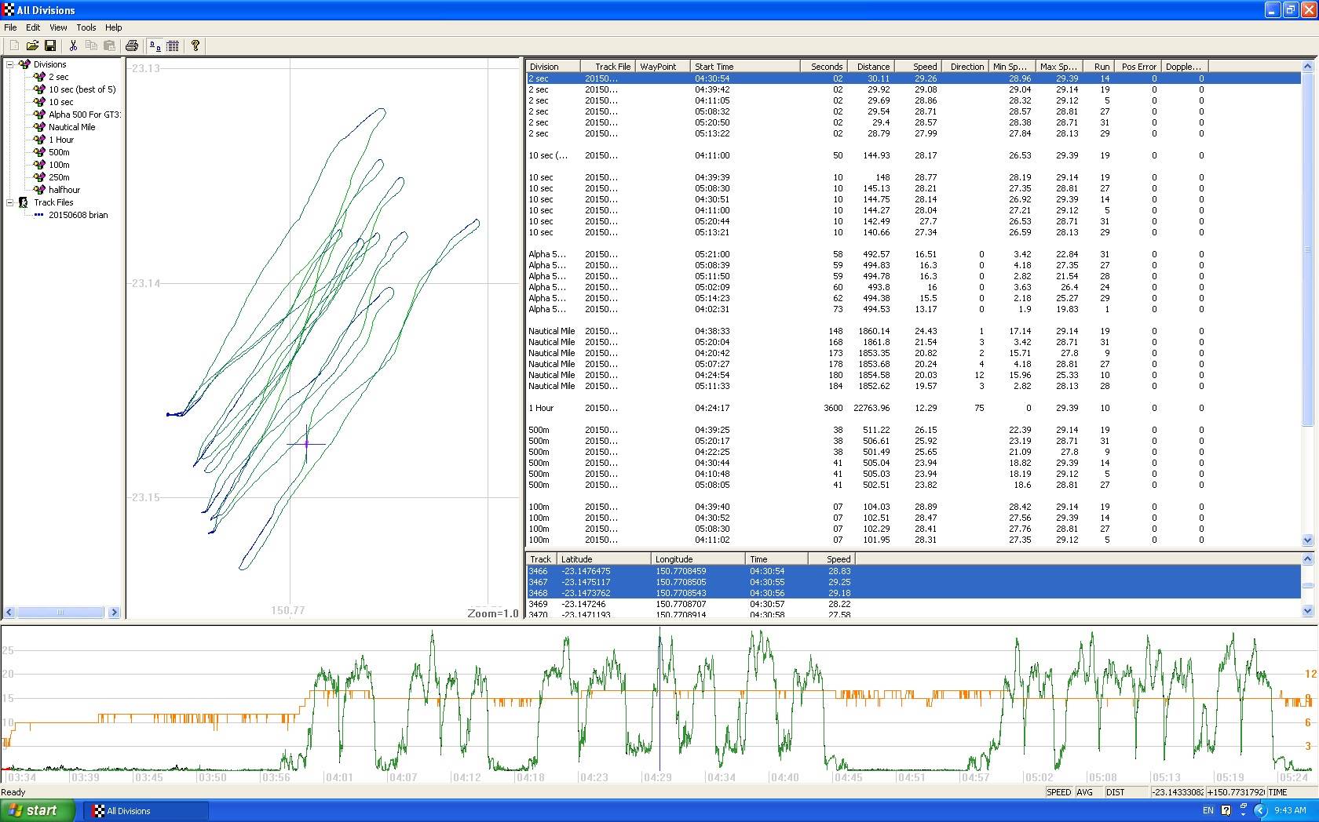Toggle the large icons view button
This screenshot has width=1319, height=822.
[x=155, y=46]
